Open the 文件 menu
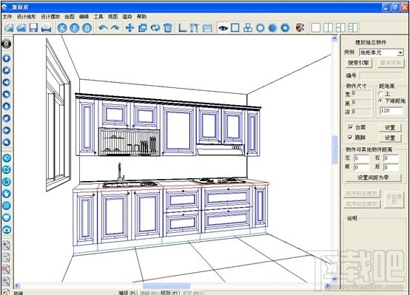 coord(7,17)
